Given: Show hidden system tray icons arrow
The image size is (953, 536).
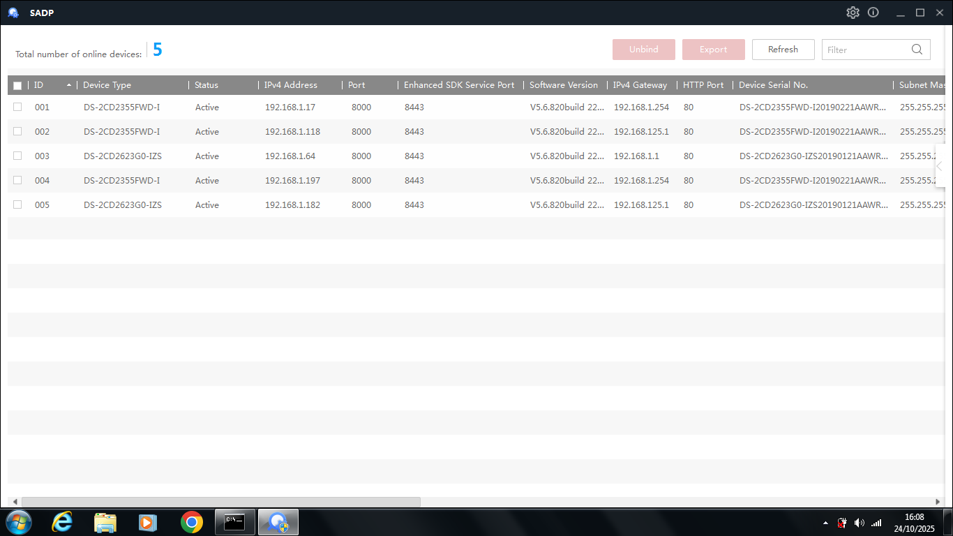Looking at the screenshot, I should 825,523.
